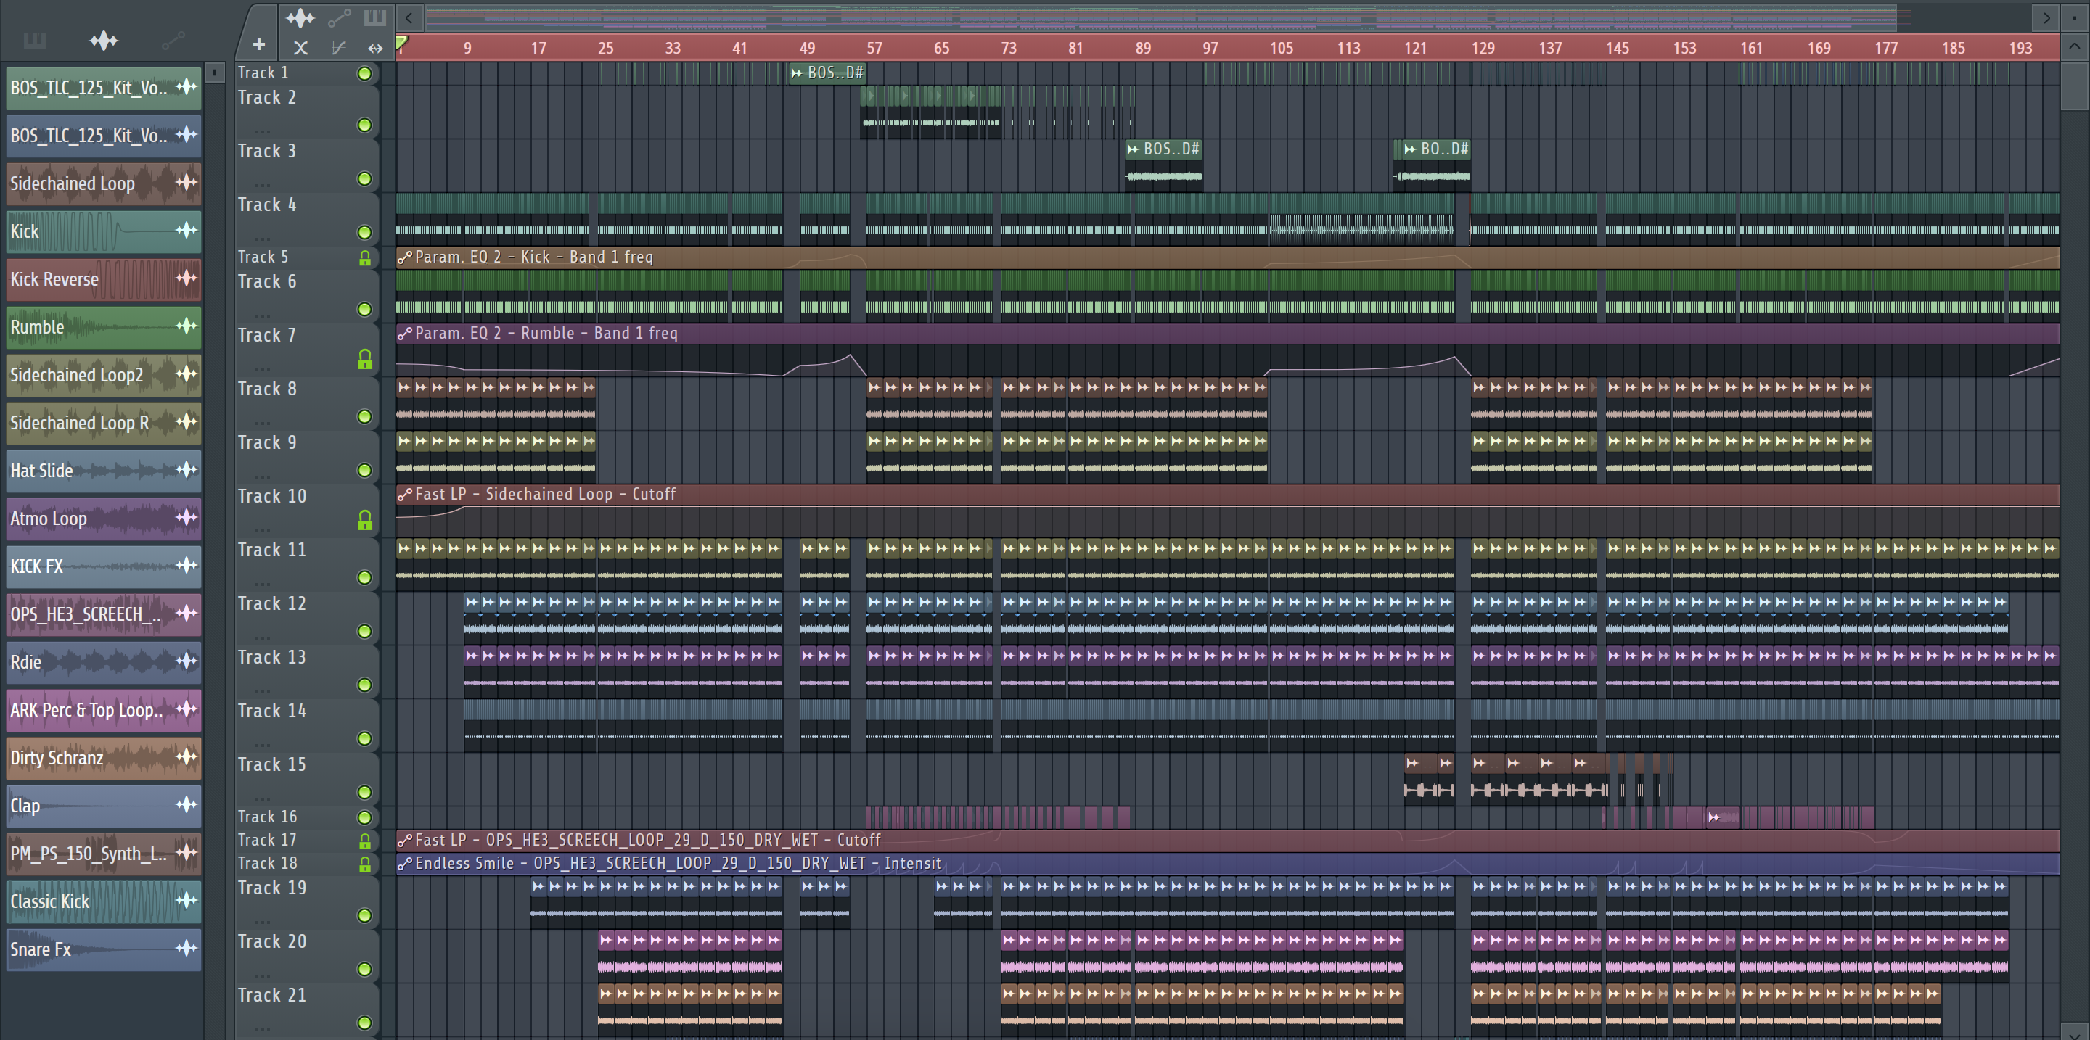Click the waveform icon on Snare Fx item
Viewport: 2090px width, 1040px height.
(x=187, y=948)
